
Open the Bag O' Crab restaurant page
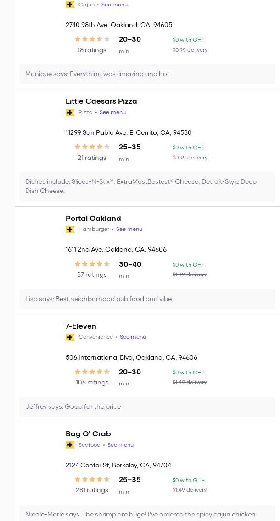pyautogui.click(x=88, y=434)
